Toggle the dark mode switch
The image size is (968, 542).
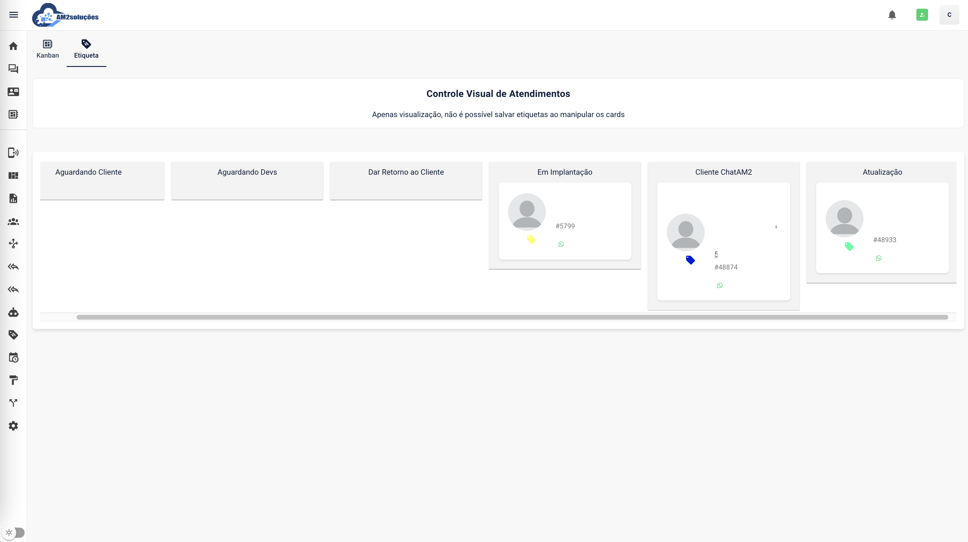[x=14, y=532]
